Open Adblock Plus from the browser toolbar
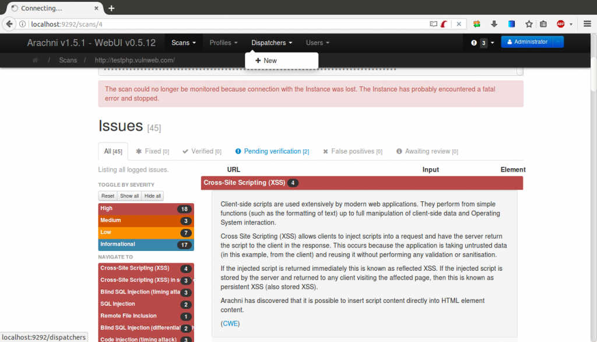The width and height of the screenshot is (597, 342). (x=561, y=24)
